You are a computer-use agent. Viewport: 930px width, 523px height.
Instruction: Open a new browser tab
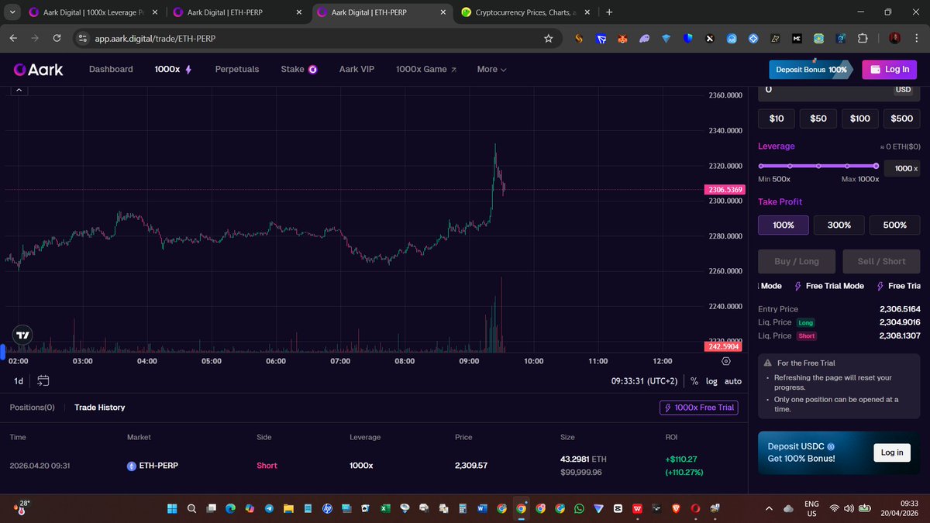[609, 12]
